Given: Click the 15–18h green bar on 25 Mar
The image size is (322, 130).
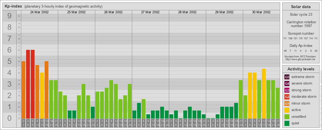Looking at the screenshot, I should point(83,101).
